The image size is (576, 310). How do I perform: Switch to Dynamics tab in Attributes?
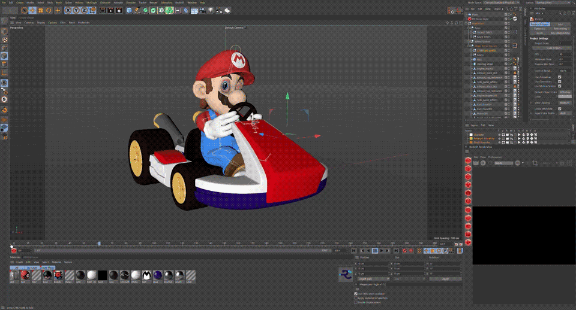(x=539, y=29)
